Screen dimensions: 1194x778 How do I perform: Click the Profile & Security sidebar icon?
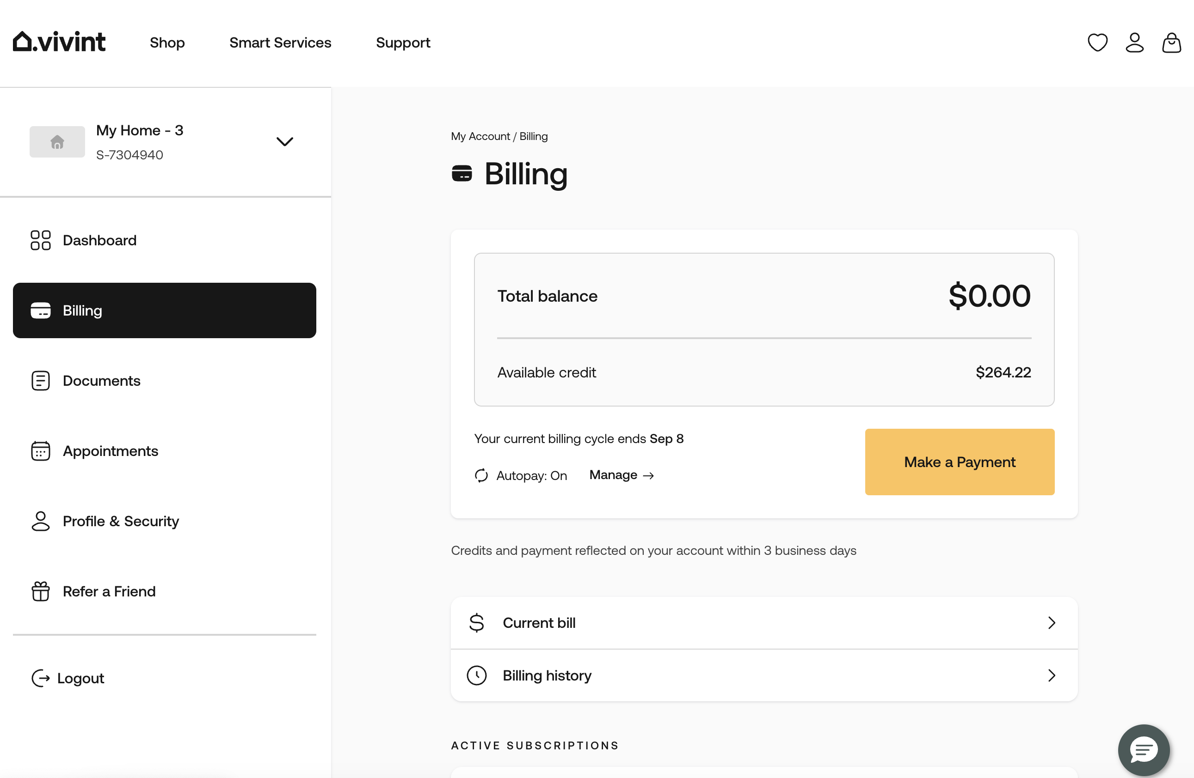click(40, 520)
